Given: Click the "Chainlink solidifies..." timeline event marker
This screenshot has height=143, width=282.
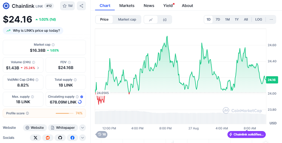Looking at the screenshot, I should point(246,134).
